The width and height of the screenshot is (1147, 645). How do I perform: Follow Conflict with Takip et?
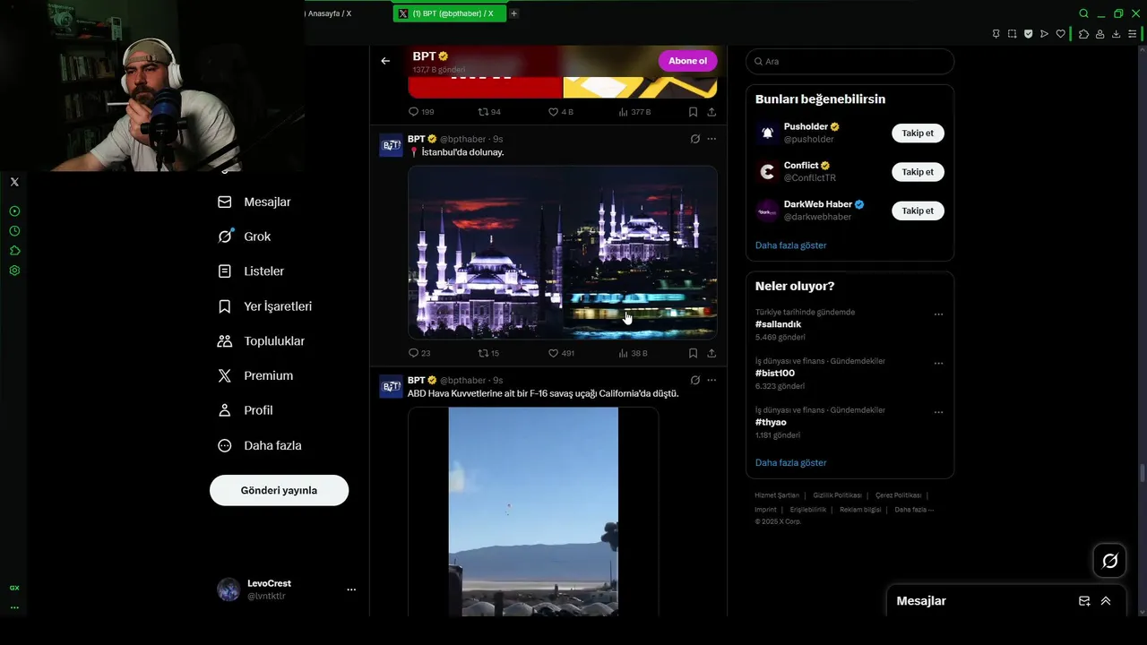tap(918, 172)
